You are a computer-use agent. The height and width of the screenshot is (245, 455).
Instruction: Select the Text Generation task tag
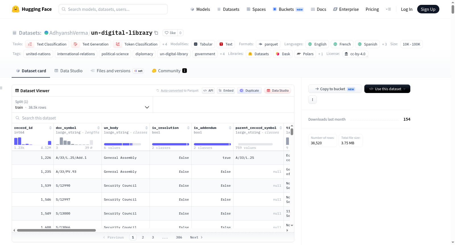pos(91,44)
